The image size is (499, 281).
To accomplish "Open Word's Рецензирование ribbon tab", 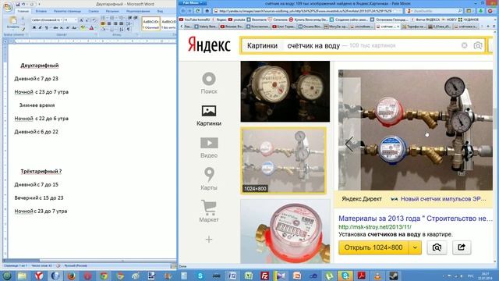I will 138,11.
